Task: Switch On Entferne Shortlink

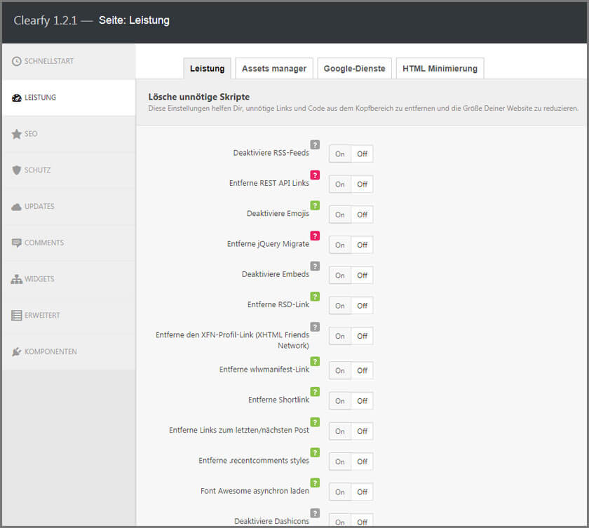Action: pos(340,401)
